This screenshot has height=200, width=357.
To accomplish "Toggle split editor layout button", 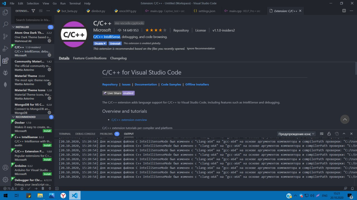I will pyautogui.click(x=344, y=11).
